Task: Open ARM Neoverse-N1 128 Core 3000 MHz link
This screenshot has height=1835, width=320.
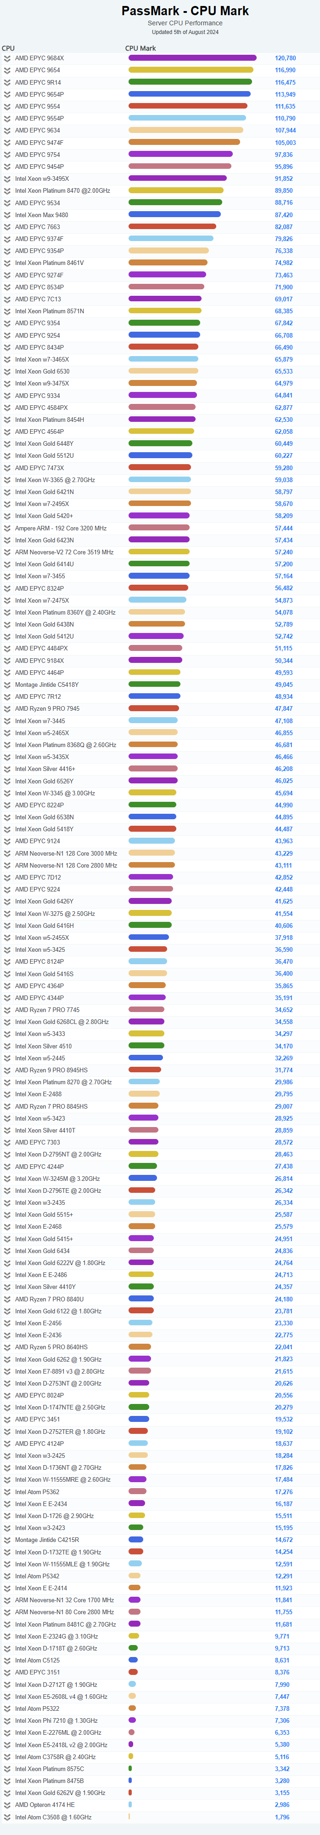Action: 66,853
